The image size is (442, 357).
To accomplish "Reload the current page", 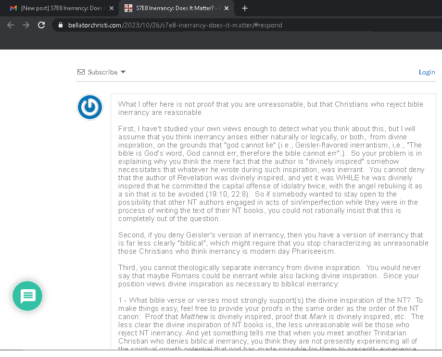I will click(41, 25).
